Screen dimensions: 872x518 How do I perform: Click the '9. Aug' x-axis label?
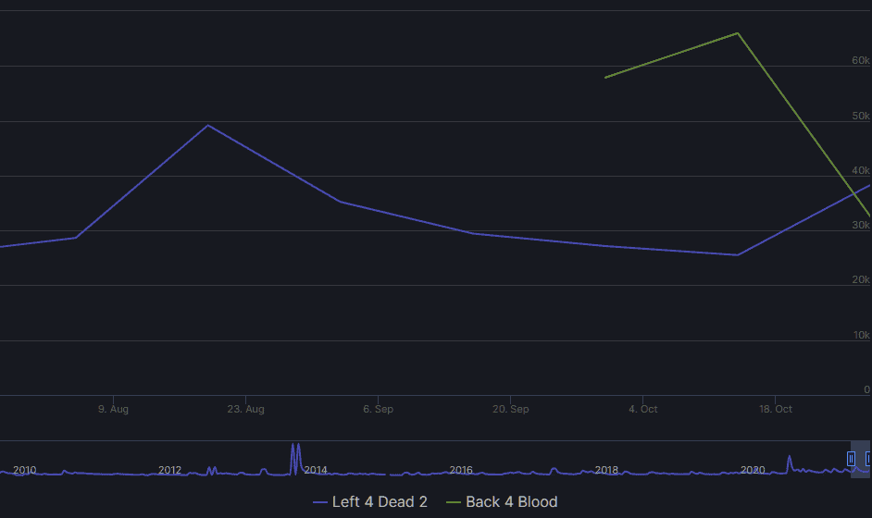[114, 409]
